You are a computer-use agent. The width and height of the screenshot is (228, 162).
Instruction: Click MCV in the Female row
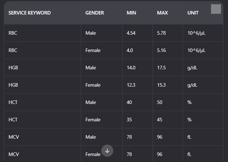click(x=14, y=154)
